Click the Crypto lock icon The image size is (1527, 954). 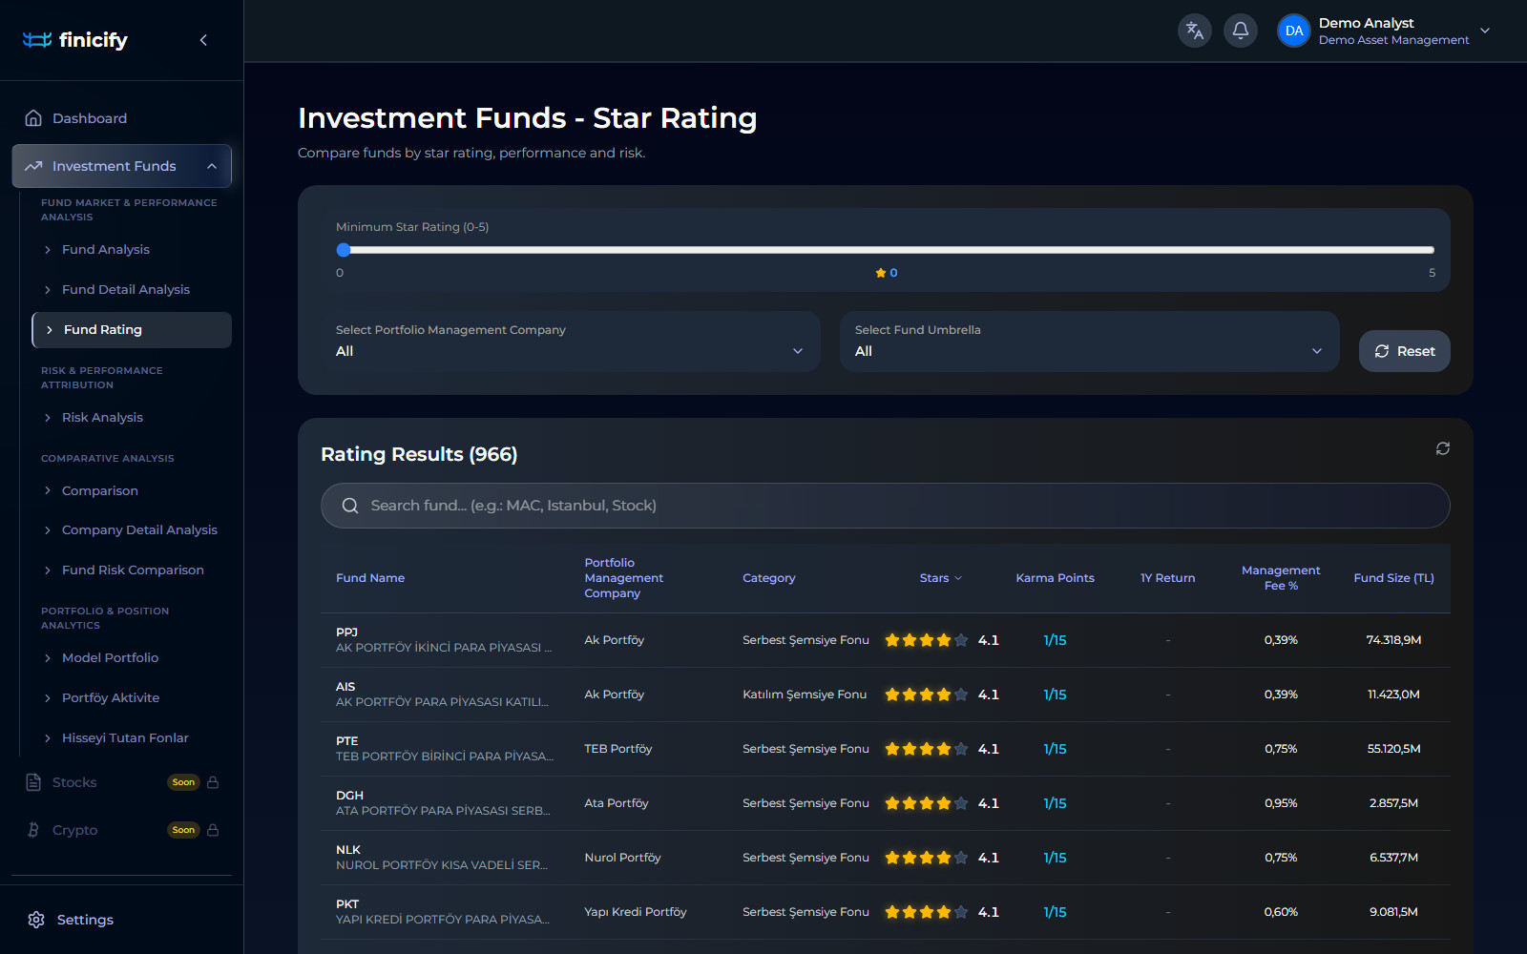tap(213, 830)
